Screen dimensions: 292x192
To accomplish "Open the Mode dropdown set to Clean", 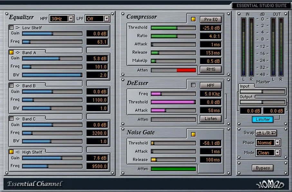I will (x=268, y=152).
